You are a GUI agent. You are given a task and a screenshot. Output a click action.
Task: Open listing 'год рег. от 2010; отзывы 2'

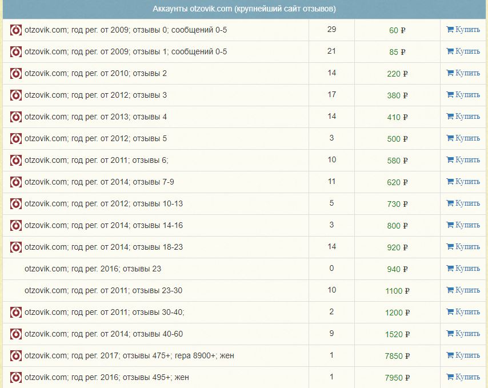point(95,74)
